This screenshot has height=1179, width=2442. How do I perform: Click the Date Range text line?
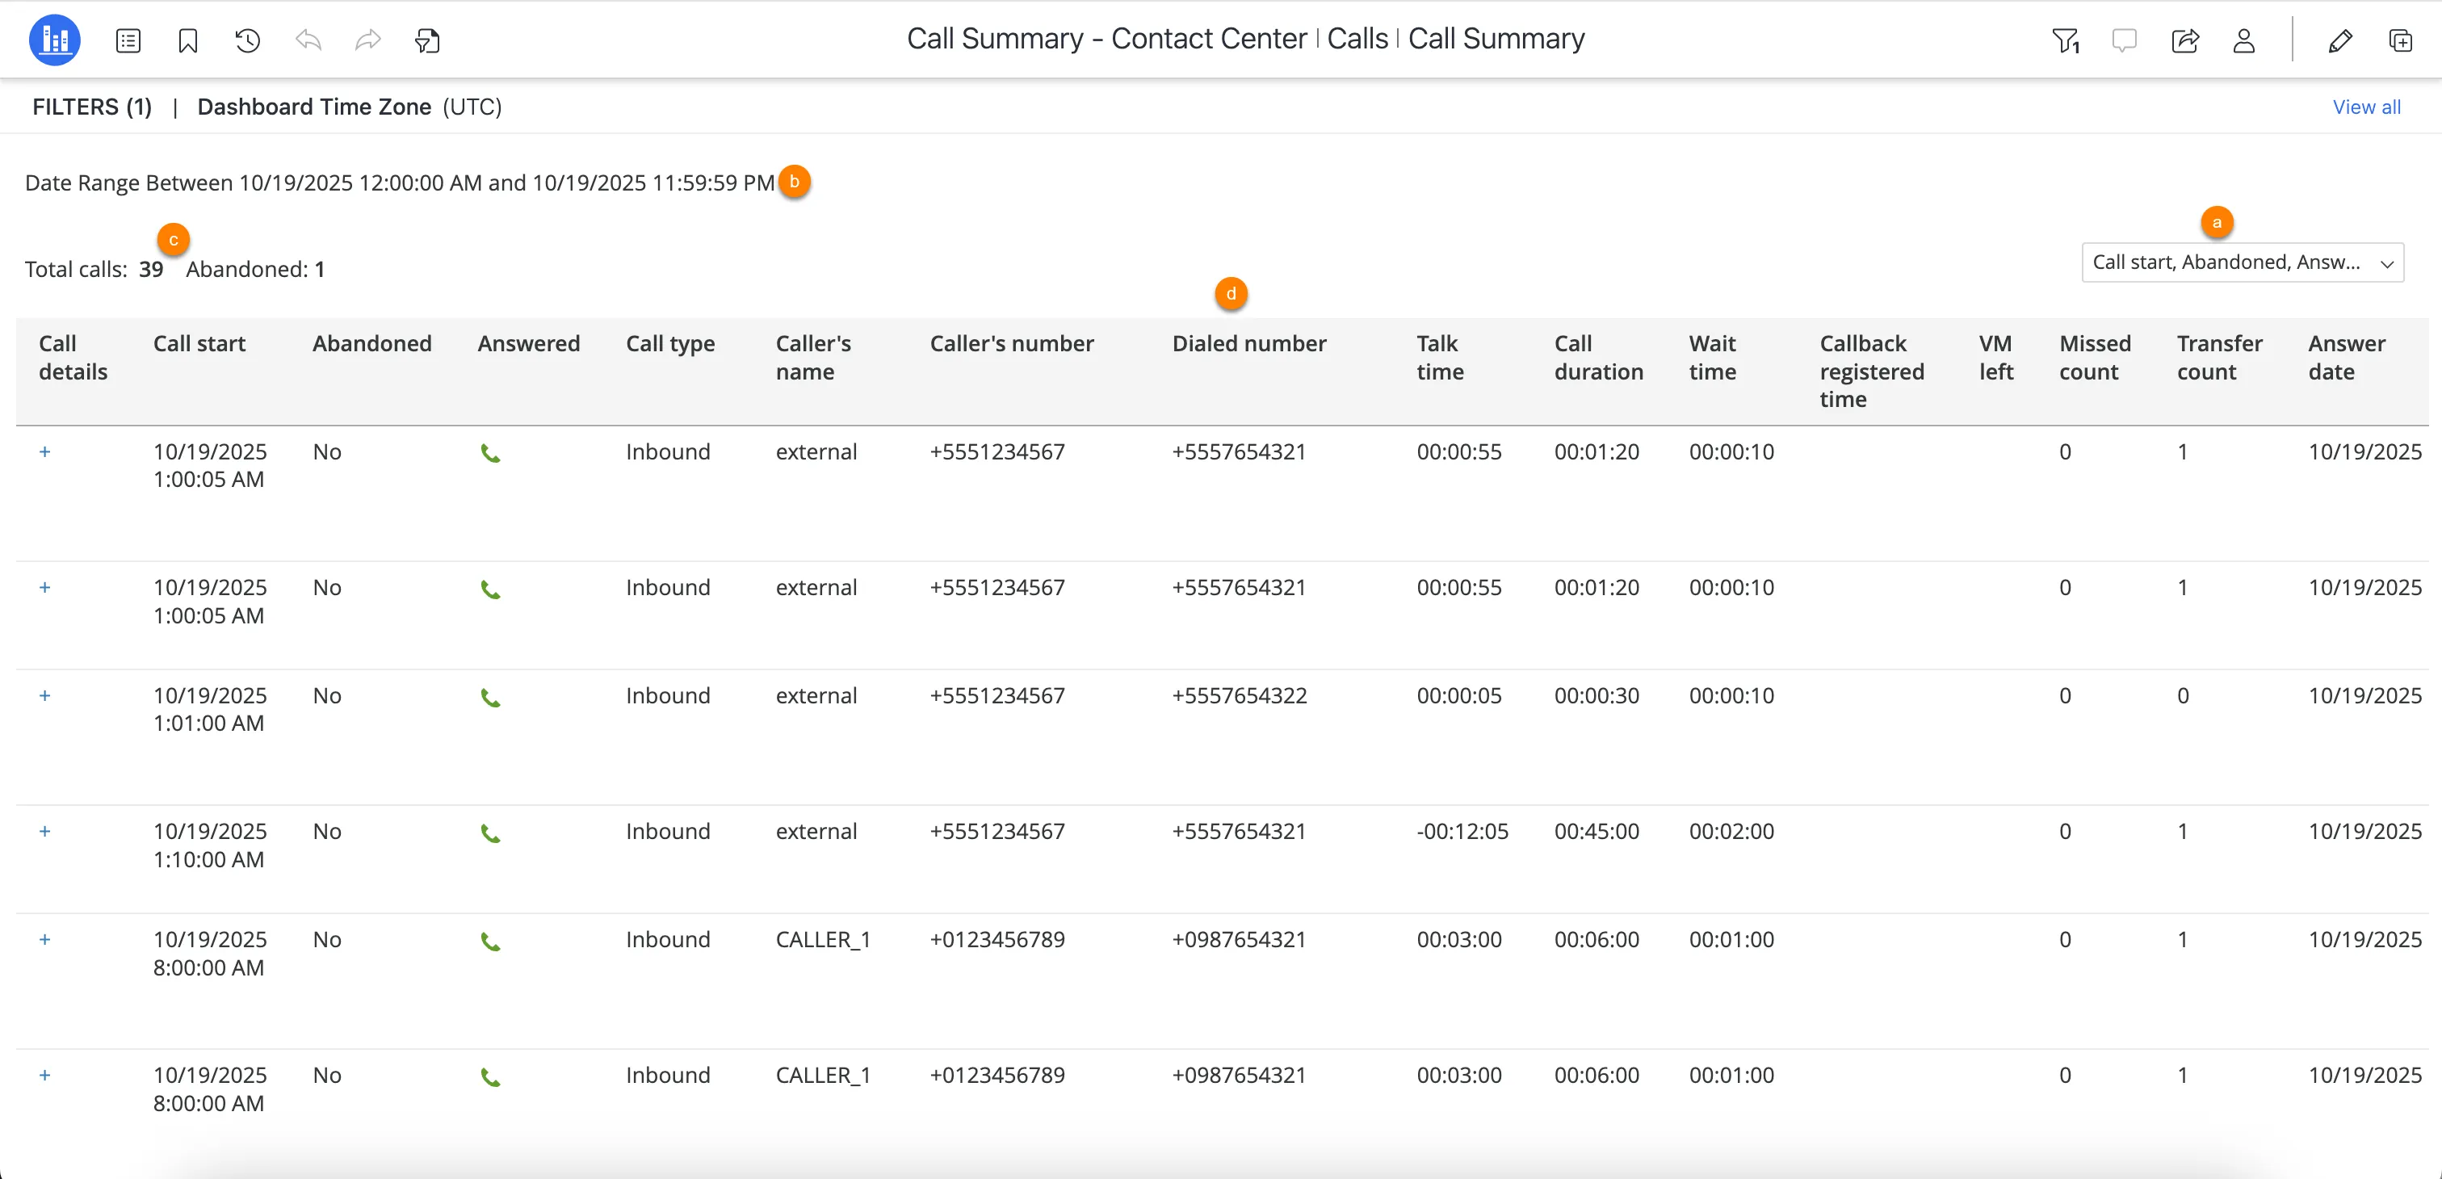point(399,183)
